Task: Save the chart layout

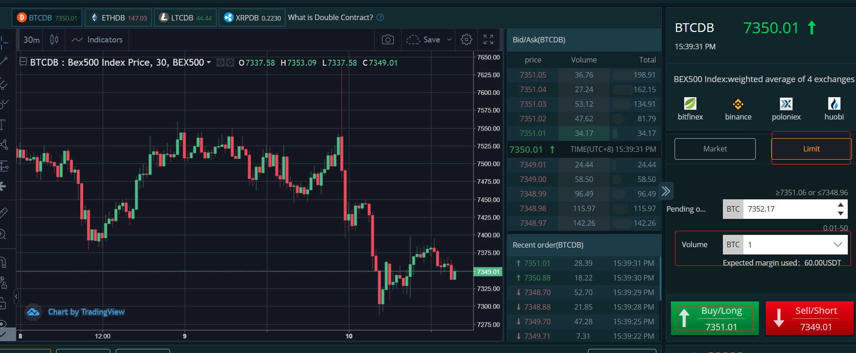Action: (x=423, y=40)
